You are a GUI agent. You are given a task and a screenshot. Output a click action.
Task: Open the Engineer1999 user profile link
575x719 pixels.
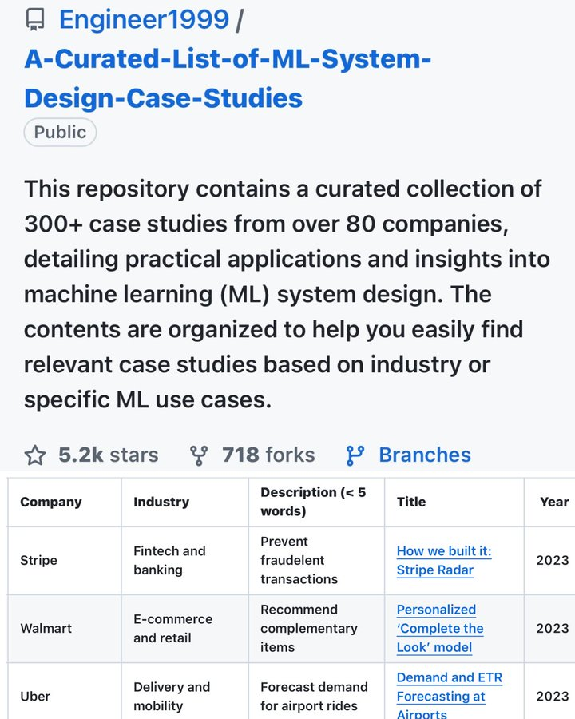[144, 19]
